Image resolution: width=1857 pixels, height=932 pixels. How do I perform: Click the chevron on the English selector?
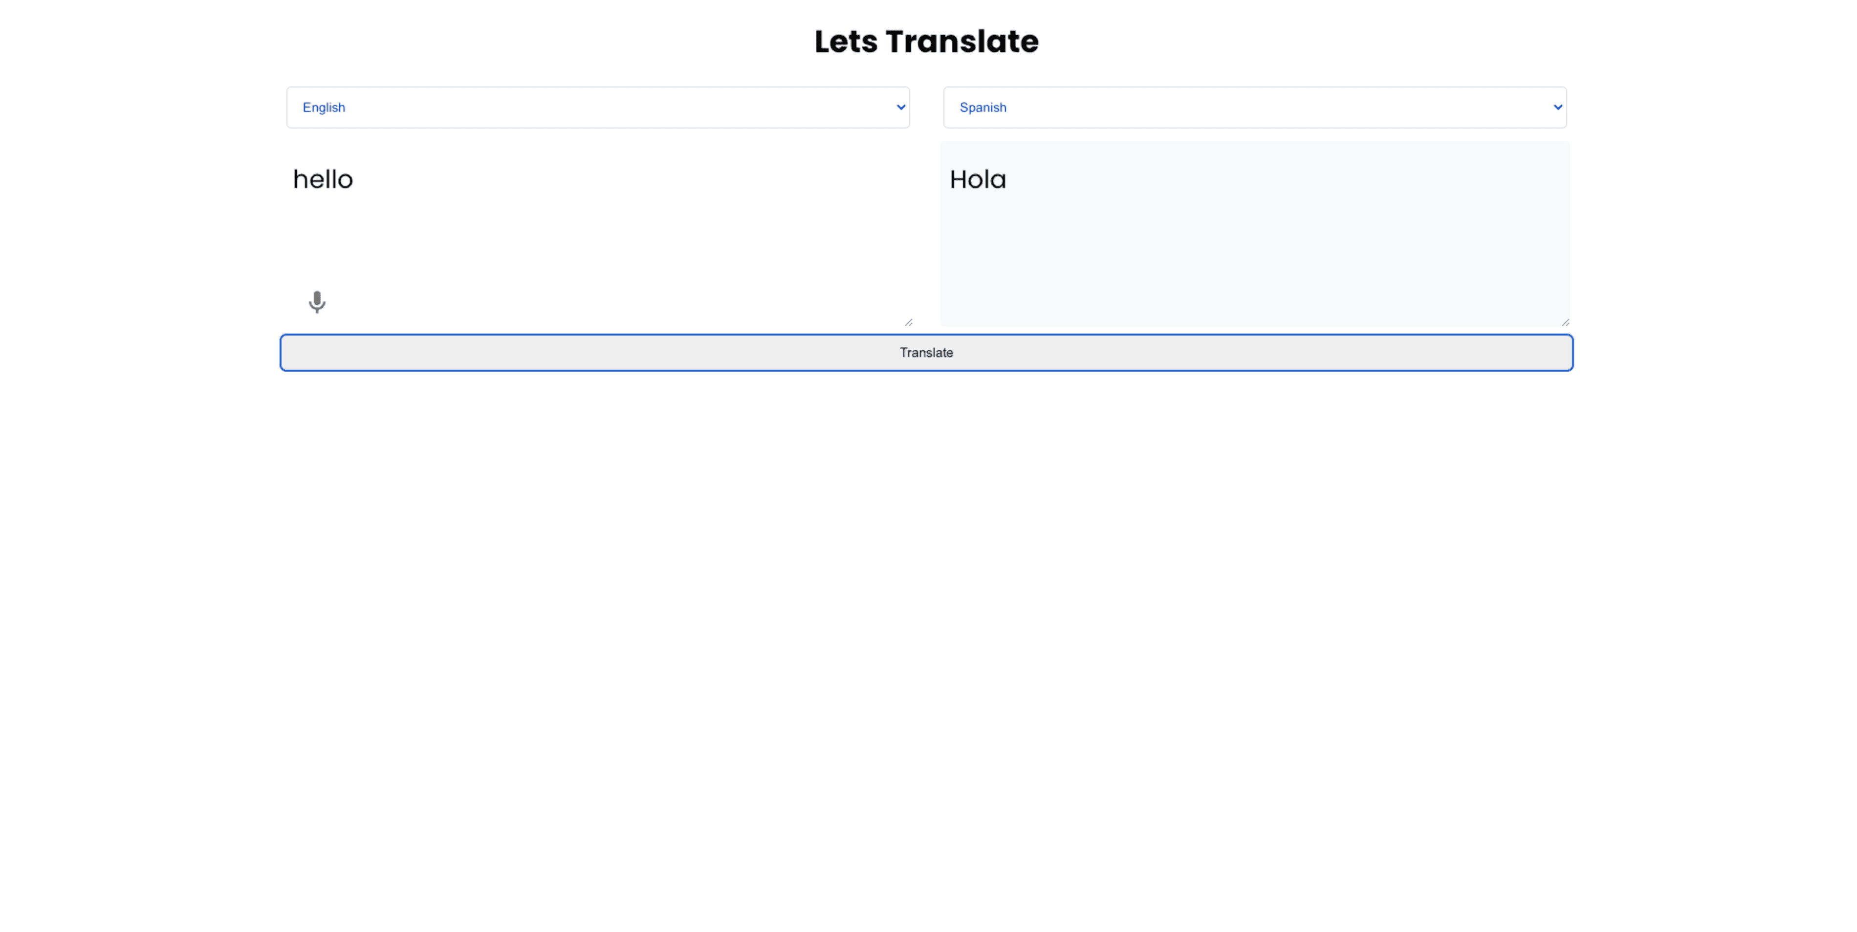point(900,106)
